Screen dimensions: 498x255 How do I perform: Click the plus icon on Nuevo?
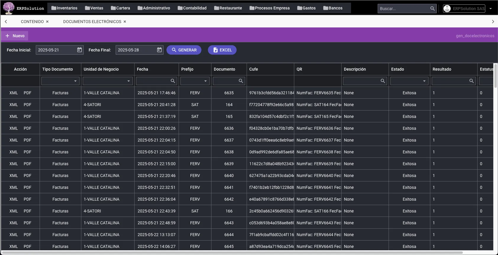point(7,36)
